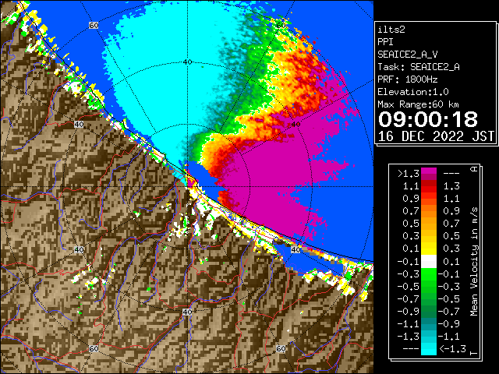
Task: Click the radar name ilts2
Action: click(x=391, y=30)
